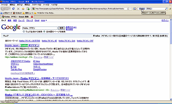Open the Firefox 3で導入したアドオンまとめ result
Image resolution: width=172 pixels, height=104 pixels.
(x=39, y=95)
